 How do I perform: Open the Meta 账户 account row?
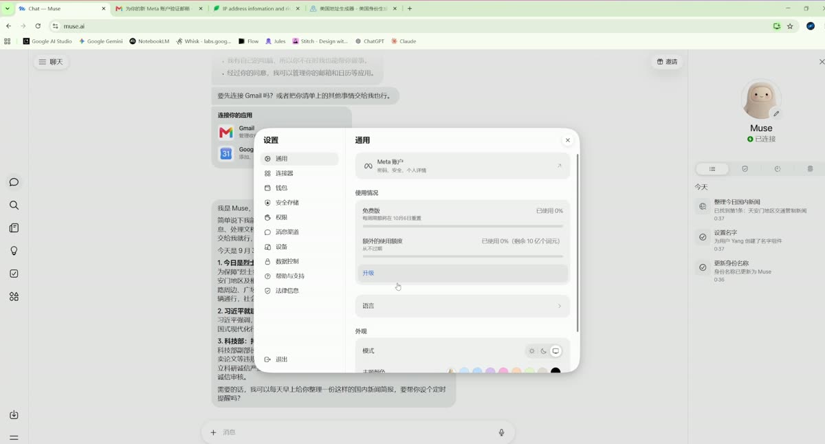pyautogui.click(x=463, y=166)
